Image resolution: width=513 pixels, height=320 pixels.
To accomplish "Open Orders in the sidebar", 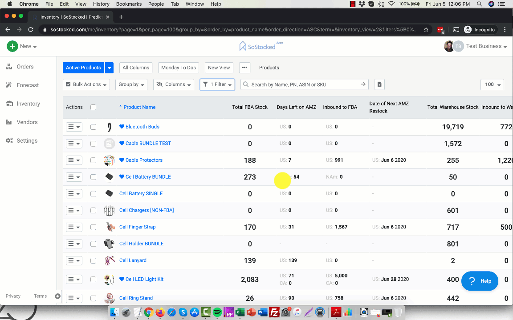I will click(20, 67).
